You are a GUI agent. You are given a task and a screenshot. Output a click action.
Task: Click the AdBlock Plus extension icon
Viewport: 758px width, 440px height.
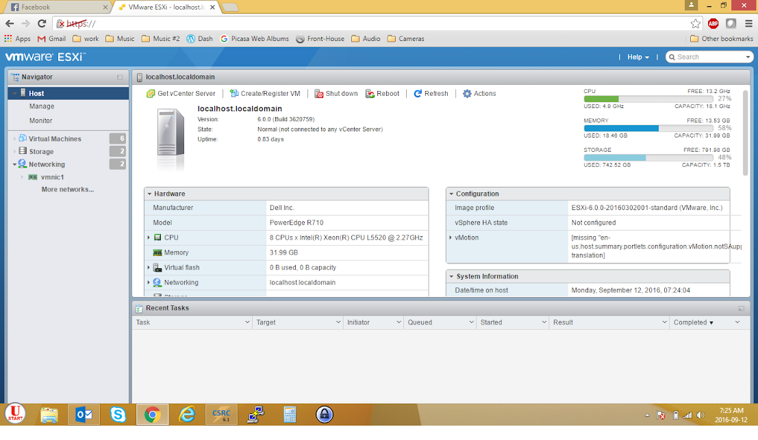[x=713, y=23]
